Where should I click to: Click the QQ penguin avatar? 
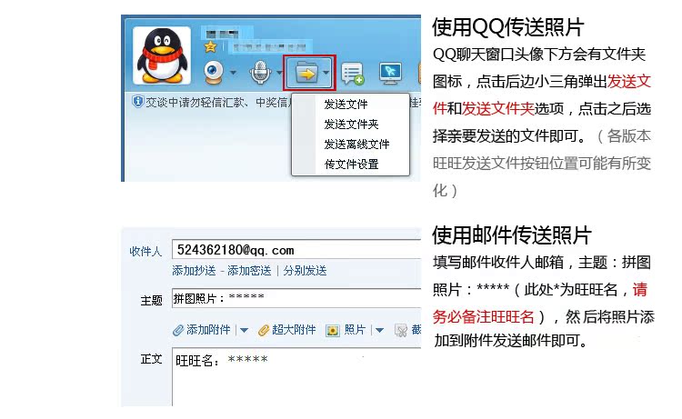162,55
